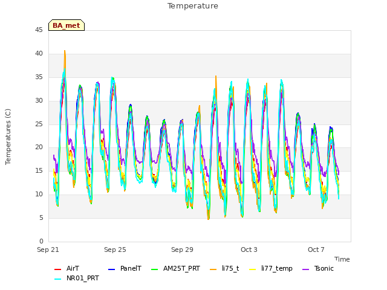Viewport: 387px width, 290px height.
Task: Click the 40 y-axis tick label
Action: 39,53
